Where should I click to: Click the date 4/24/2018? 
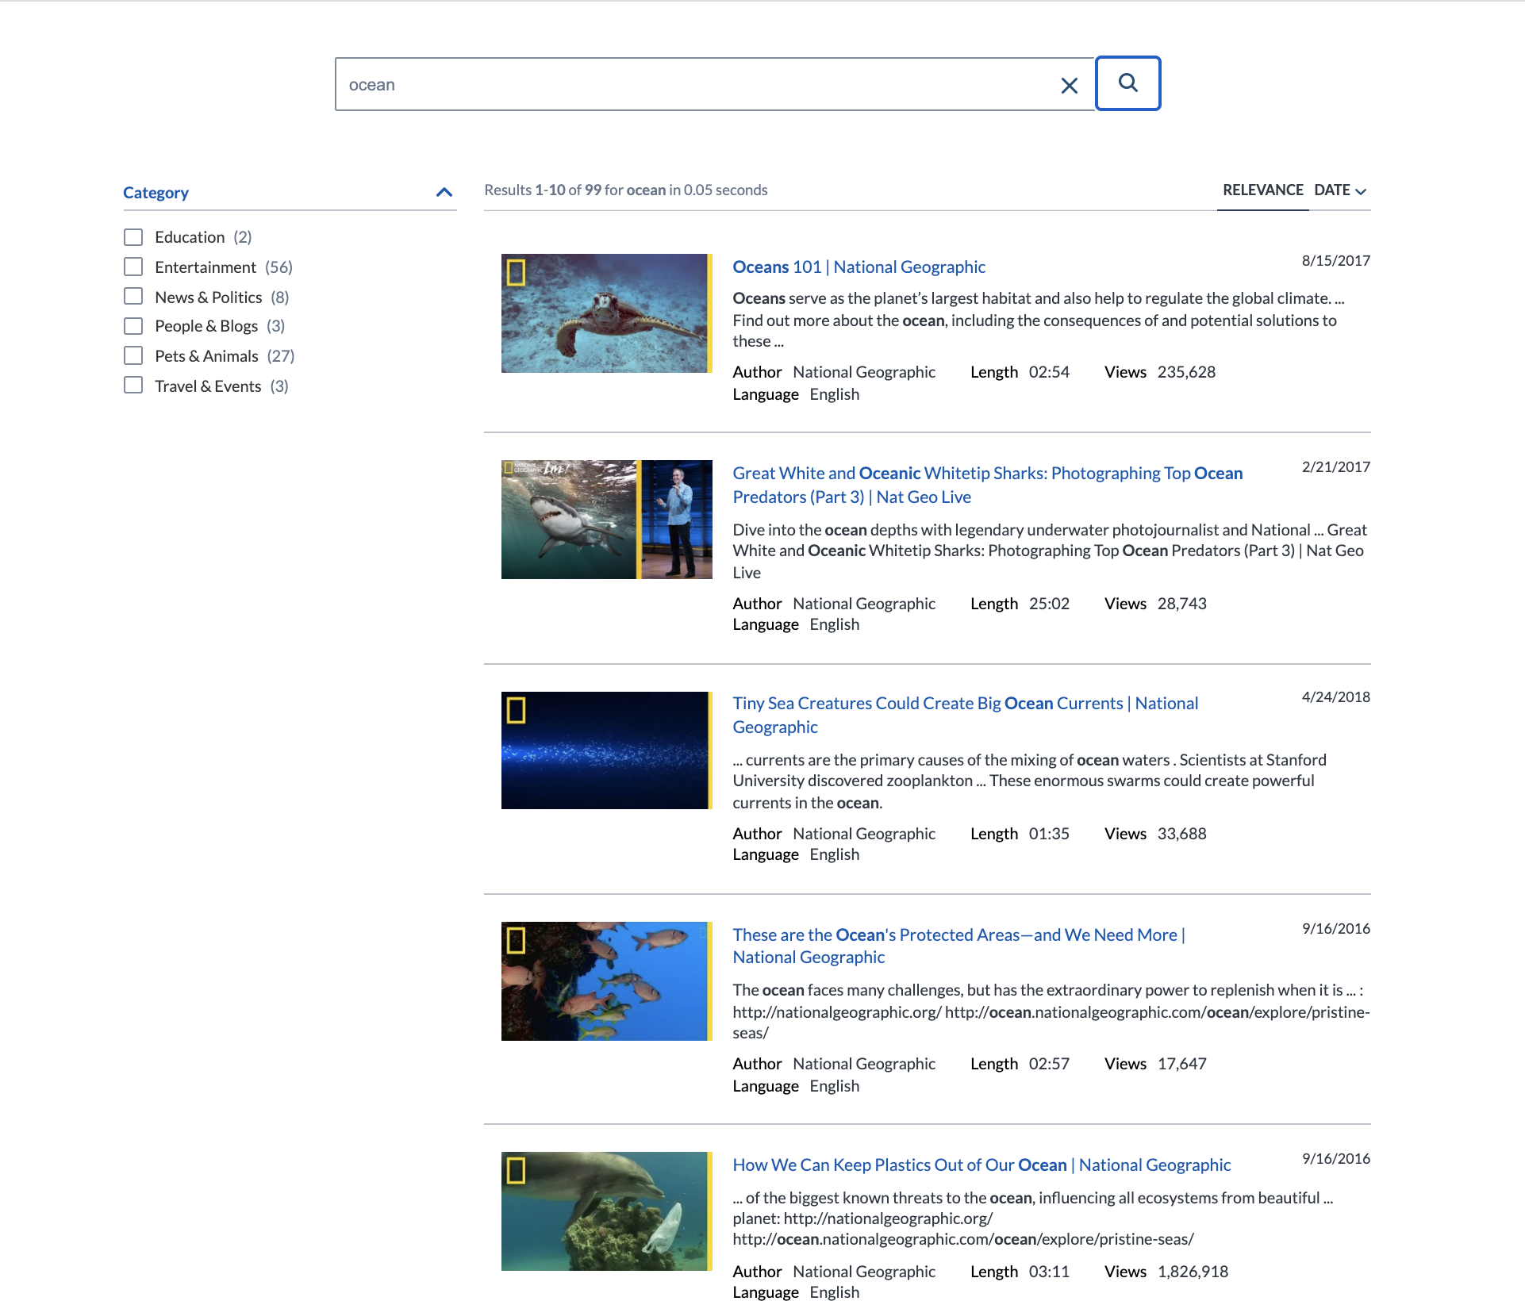[1336, 697]
